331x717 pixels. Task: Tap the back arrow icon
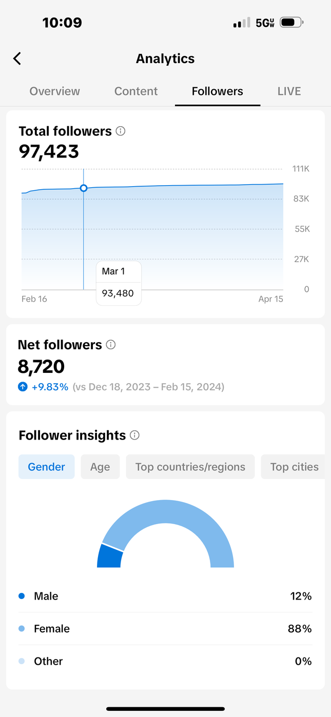(17, 58)
